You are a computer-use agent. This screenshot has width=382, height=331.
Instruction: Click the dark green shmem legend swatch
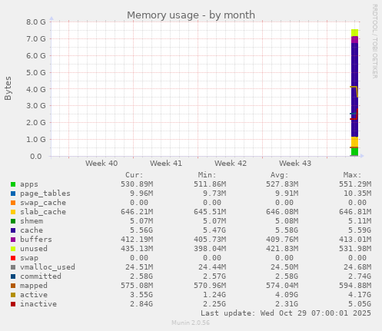13,221
